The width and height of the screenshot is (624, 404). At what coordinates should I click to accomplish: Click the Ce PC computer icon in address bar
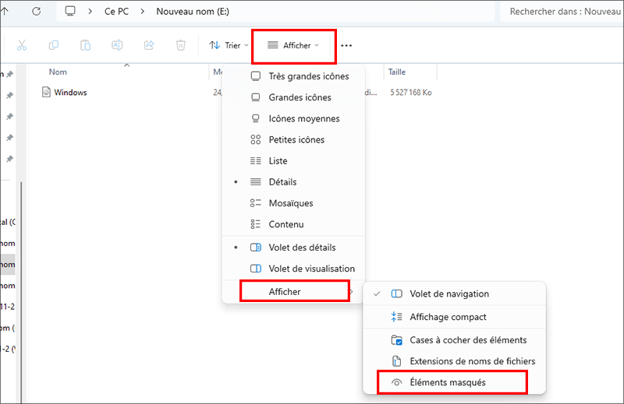(x=71, y=12)
